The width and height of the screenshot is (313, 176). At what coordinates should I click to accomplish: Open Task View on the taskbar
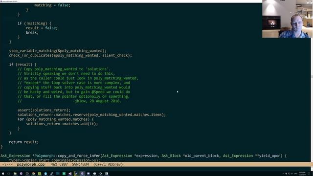(x=9, y=174)
